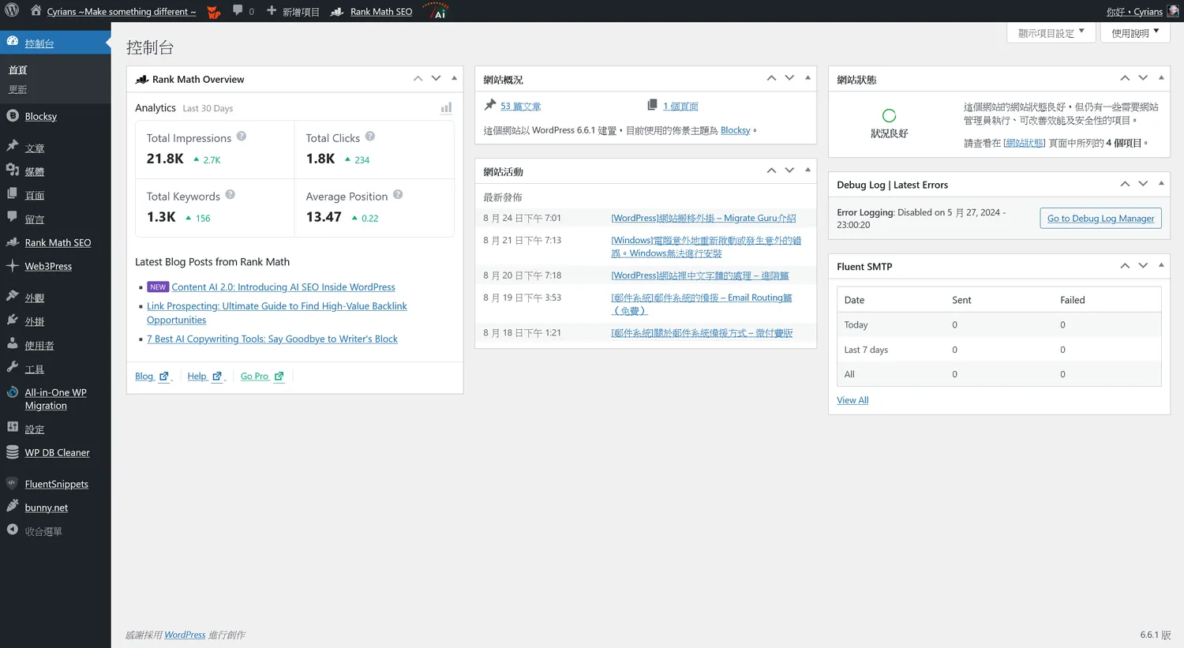Expand the 顯示項目設定 screen options dropdown
Viewport: 1184px width, 648px height.
1050,32
